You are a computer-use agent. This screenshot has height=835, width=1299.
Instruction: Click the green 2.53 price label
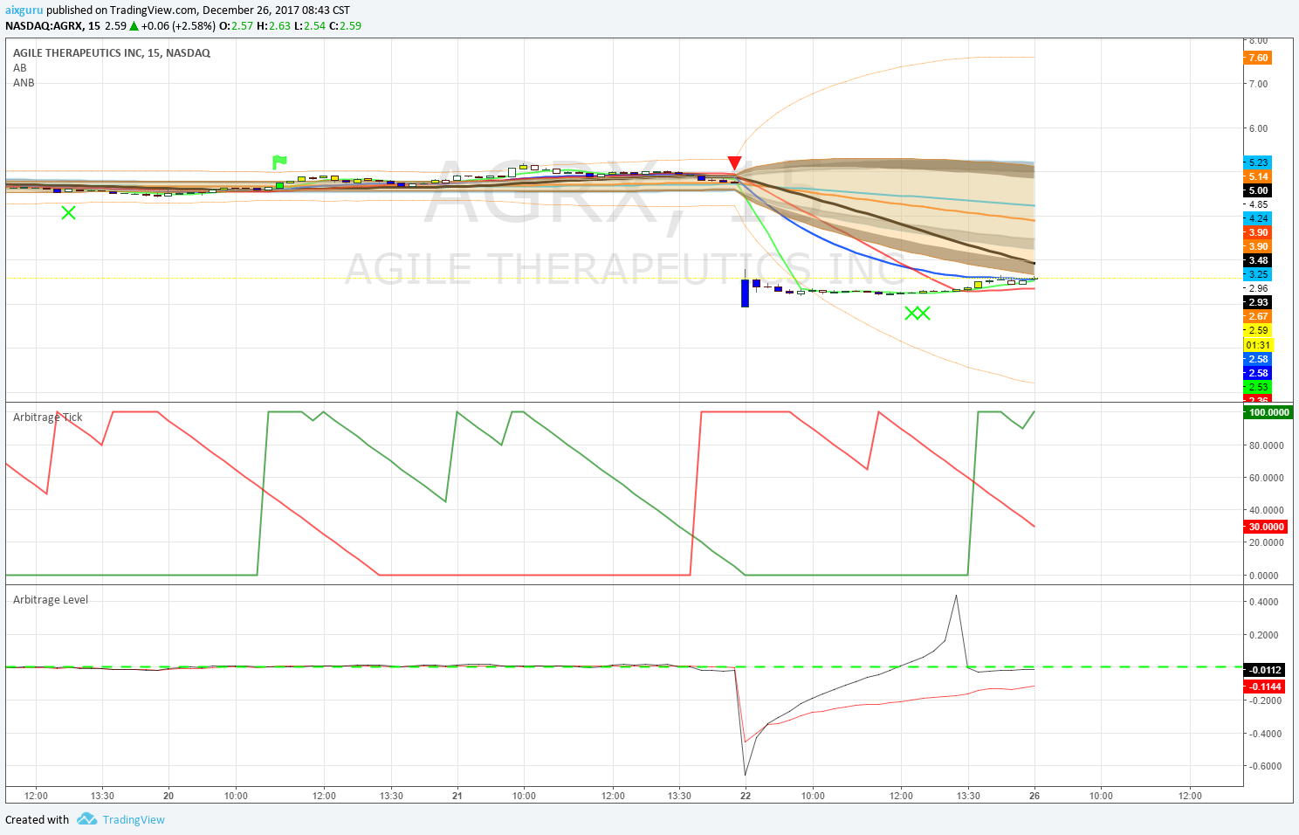point(1258,387)
